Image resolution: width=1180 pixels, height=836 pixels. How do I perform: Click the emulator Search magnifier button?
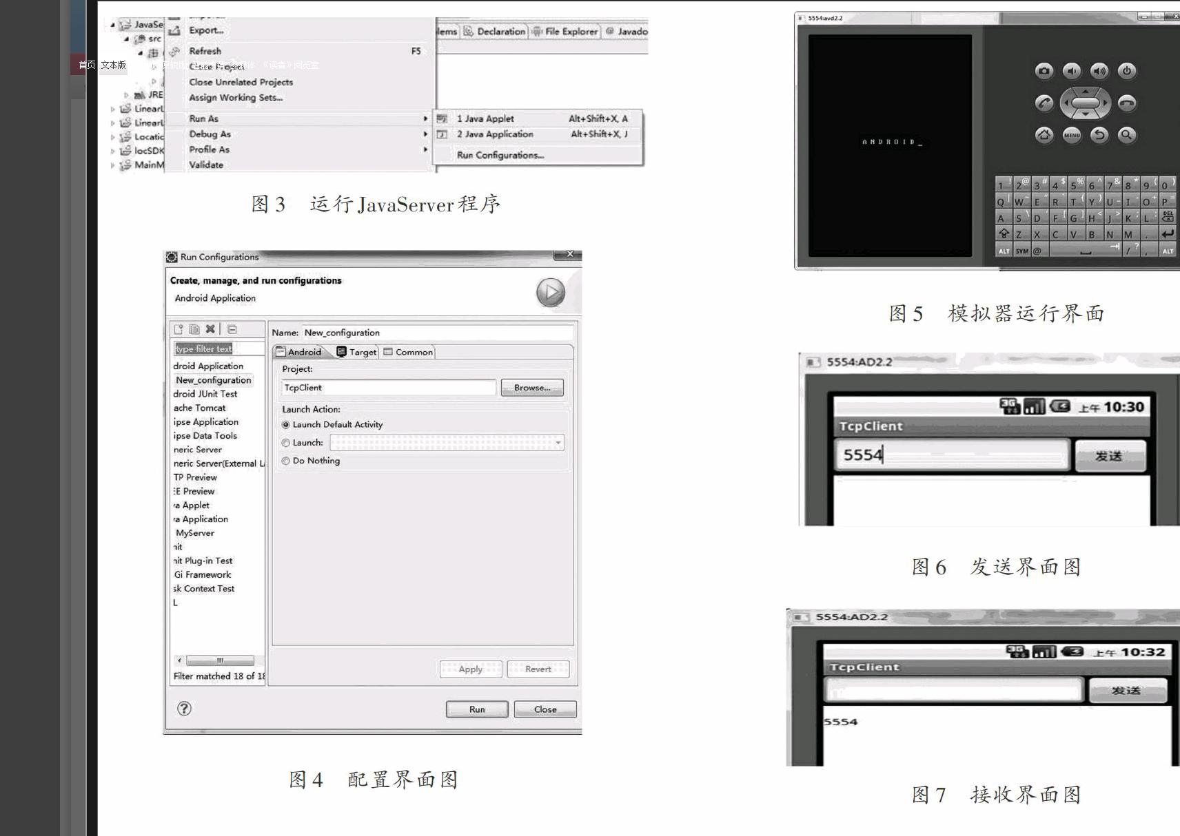tap(1127, 135)
